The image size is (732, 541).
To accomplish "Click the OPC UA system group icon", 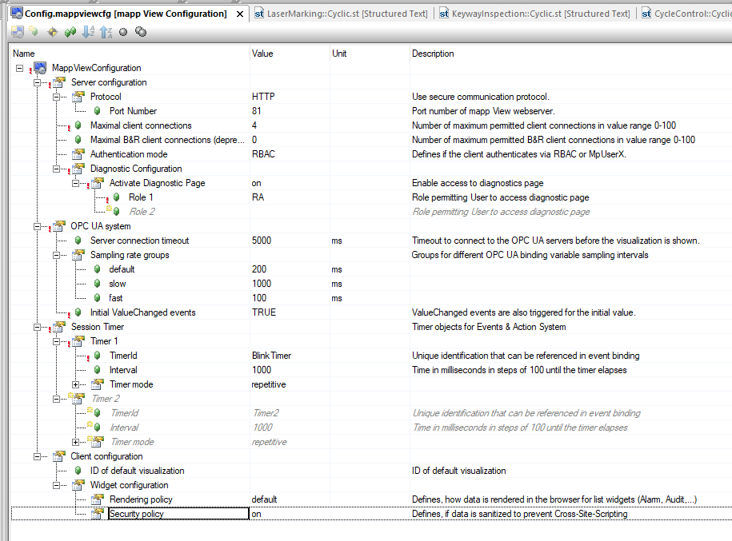I will (x=59, y=226).
